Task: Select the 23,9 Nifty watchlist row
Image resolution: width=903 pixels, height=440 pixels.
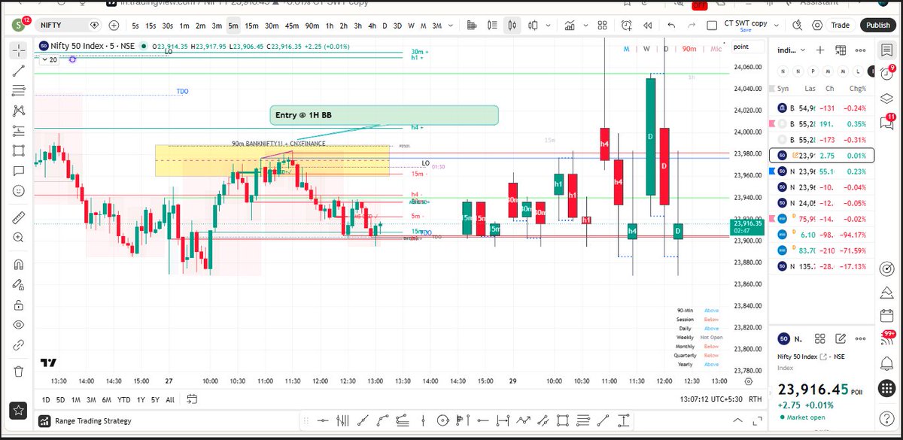Action: coord(822,156)
